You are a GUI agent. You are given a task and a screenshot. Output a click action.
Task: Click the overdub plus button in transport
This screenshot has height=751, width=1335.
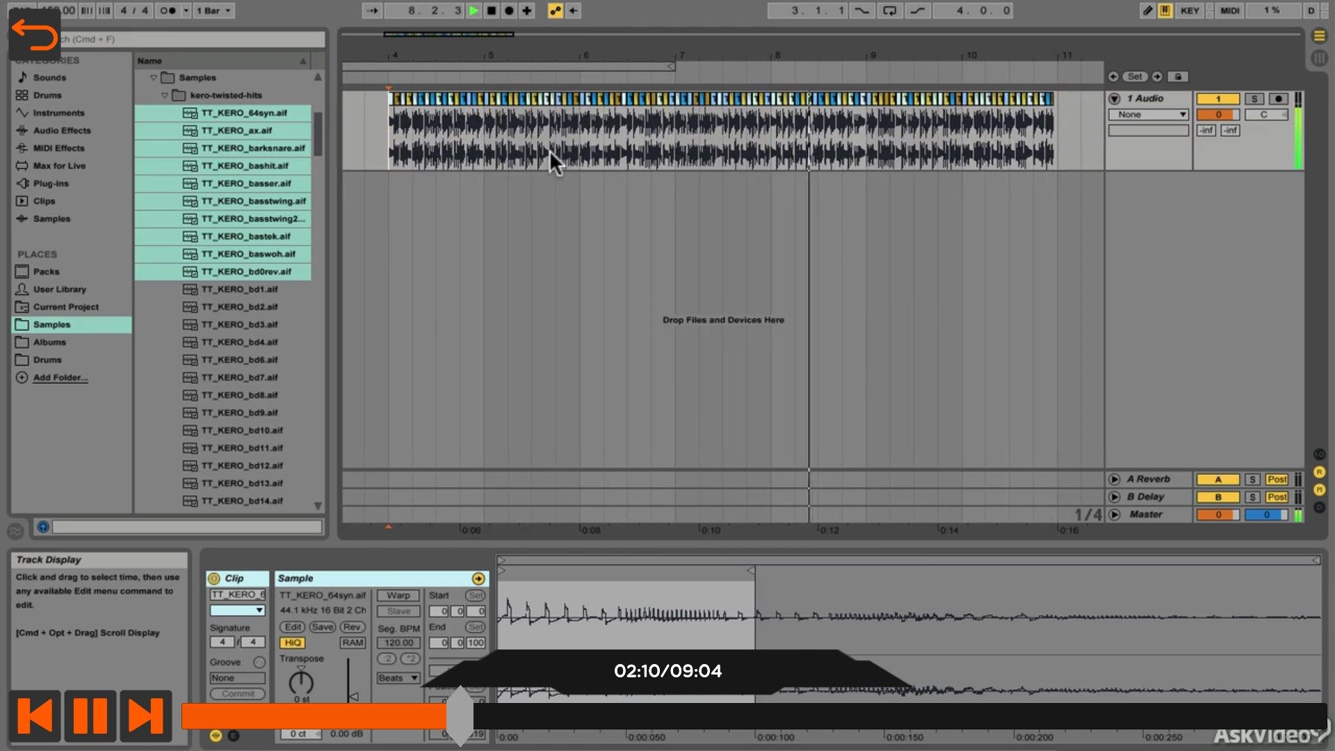click(x=527, y=10)
